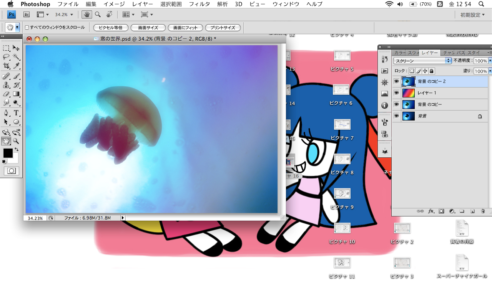This screenshot has height=307, width=492.
Task: Select the History Brush tool
Action: tap(16, 85)
